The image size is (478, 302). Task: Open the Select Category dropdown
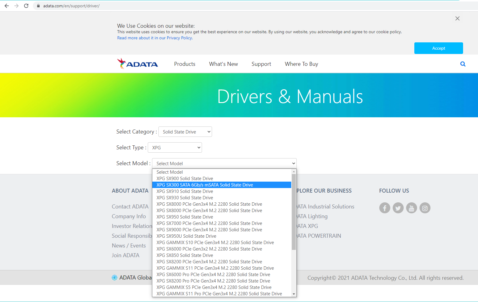(185, 132)
